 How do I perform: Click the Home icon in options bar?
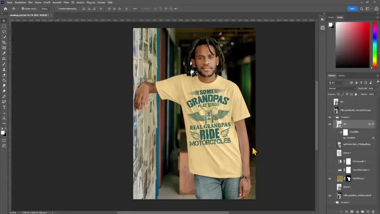(x=5, y=9)
